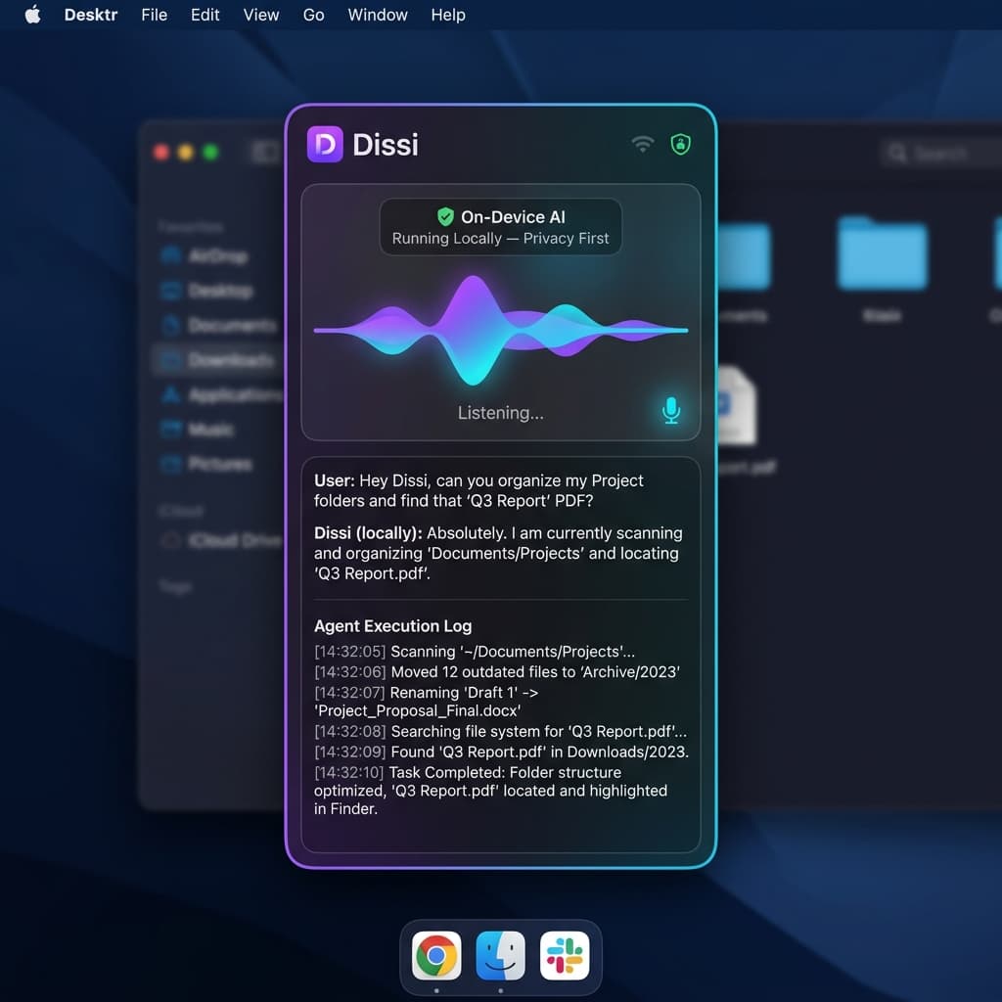The width and height of the screenshot is (1002, 1002).
Task: Click the [14:32:10] Task Completed entry
Action: 490,791
